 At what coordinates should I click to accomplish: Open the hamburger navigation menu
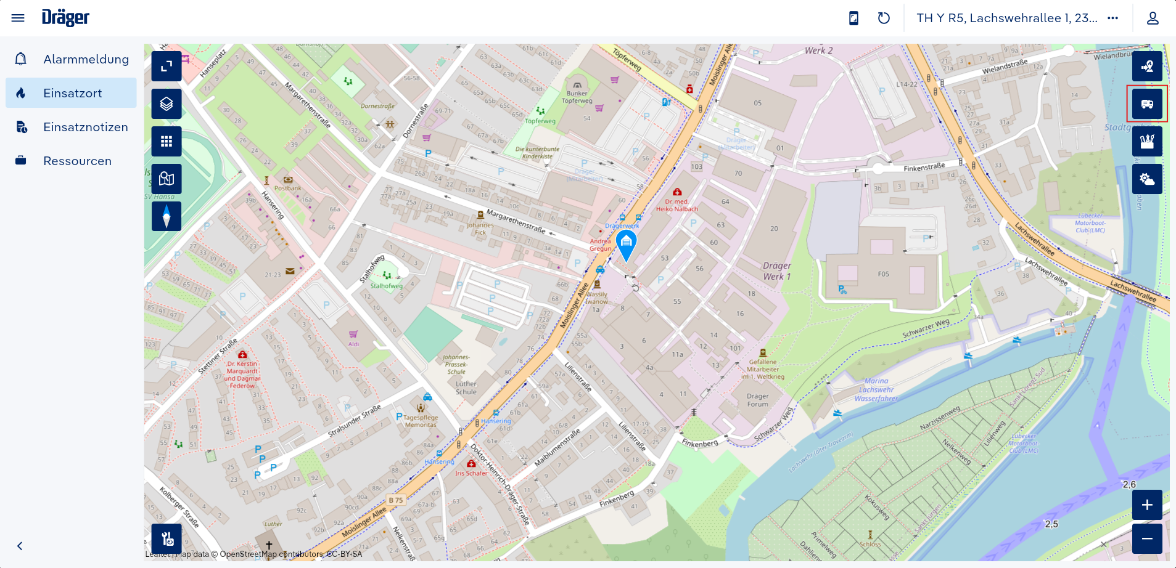(x=18, y=18)
